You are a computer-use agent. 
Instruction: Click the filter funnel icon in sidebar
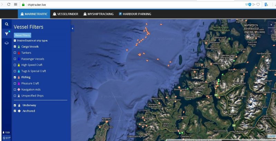(x=7, y=33)
